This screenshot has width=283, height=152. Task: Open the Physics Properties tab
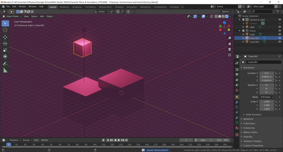point(237,112)
